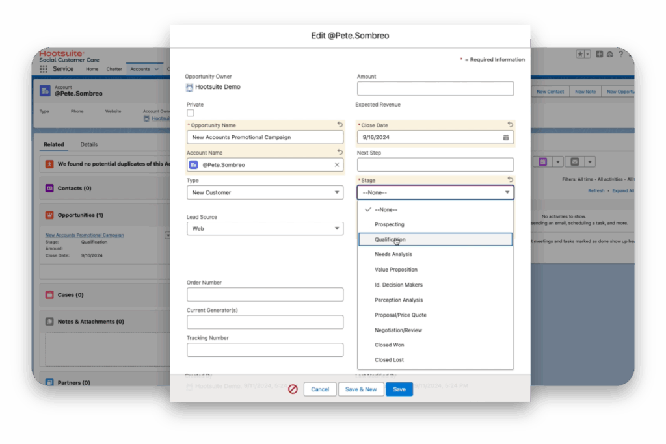Click the New Event calendar icon in activity panel
The width and height of the screenshot is (666, 444).
(543, 162)
